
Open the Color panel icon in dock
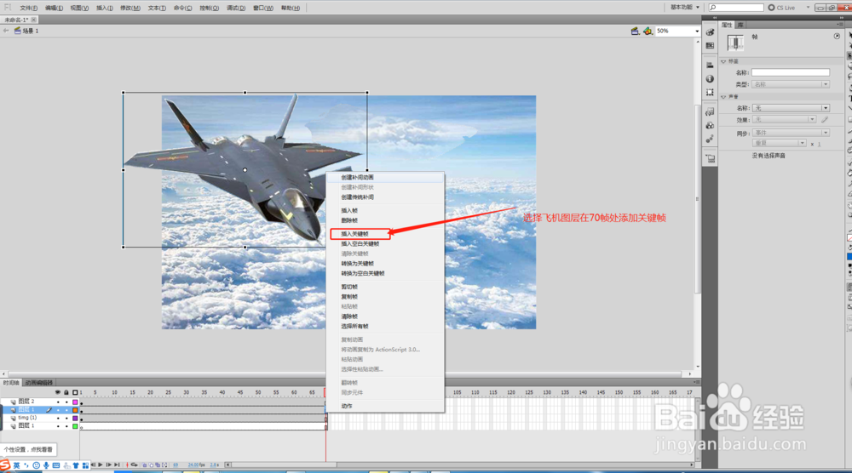tap(710, 32)
